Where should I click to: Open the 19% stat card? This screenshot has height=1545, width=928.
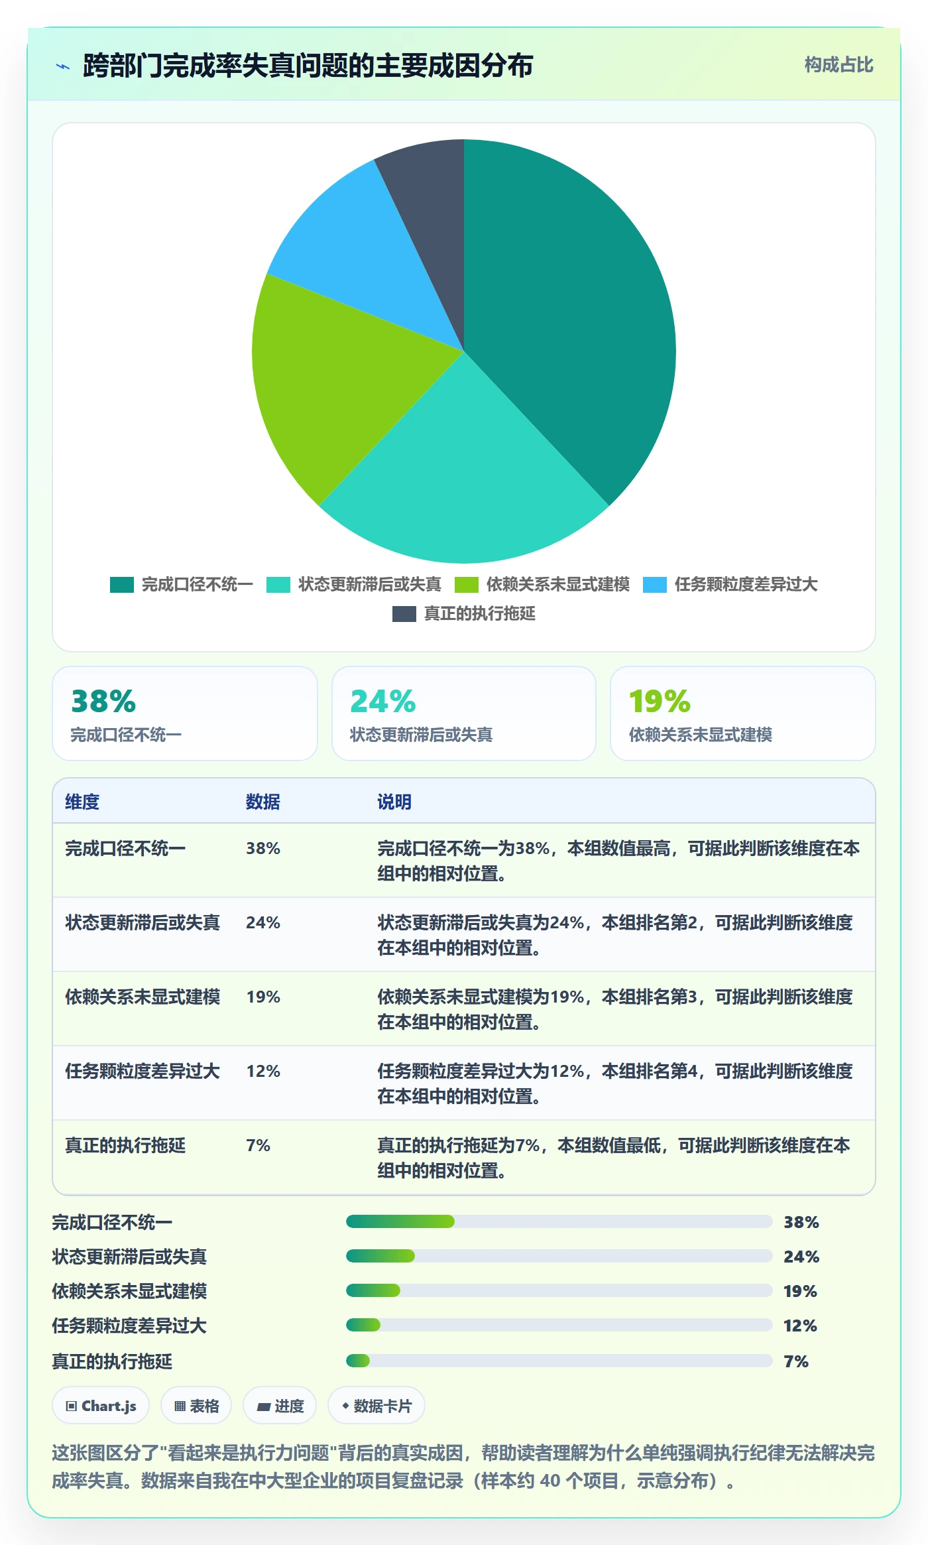[x=743, y=713]
